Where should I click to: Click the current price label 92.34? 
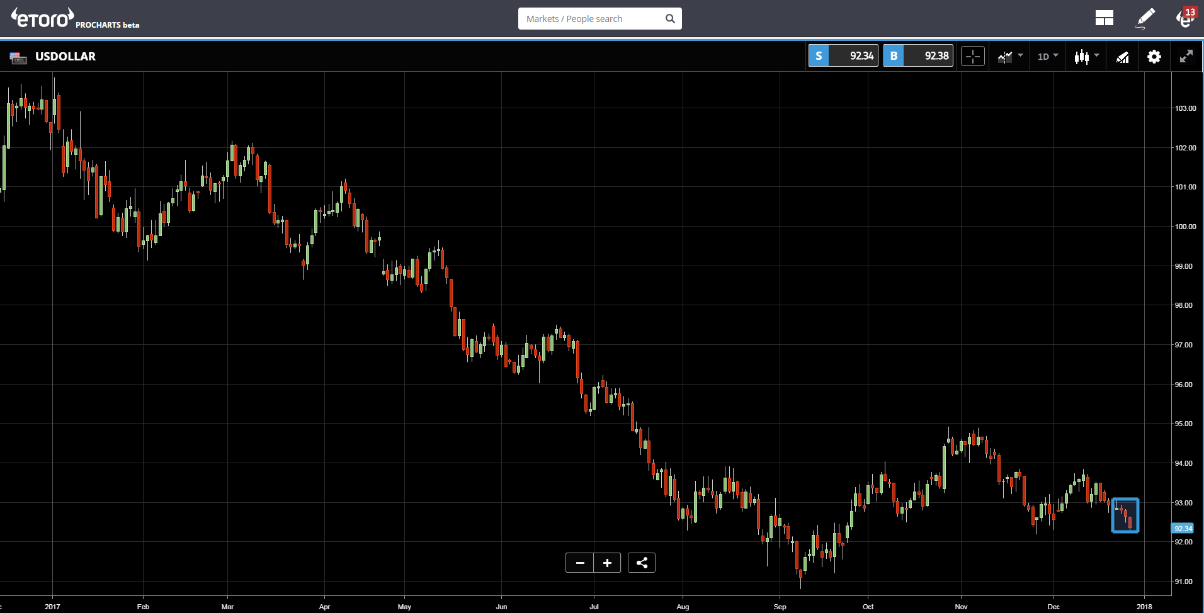1183,529
